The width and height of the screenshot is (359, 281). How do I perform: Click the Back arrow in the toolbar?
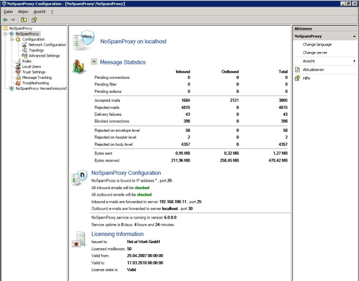[5, 20]
